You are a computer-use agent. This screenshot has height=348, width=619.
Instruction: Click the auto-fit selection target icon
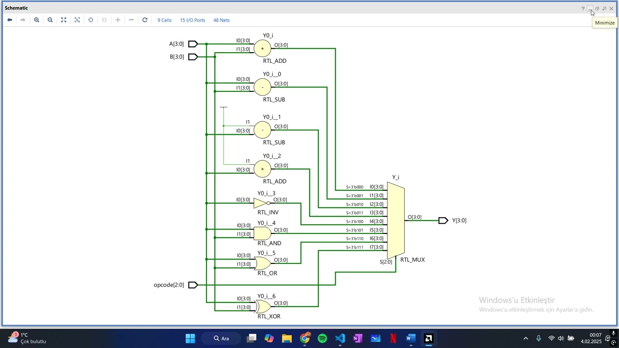(90, 20)
